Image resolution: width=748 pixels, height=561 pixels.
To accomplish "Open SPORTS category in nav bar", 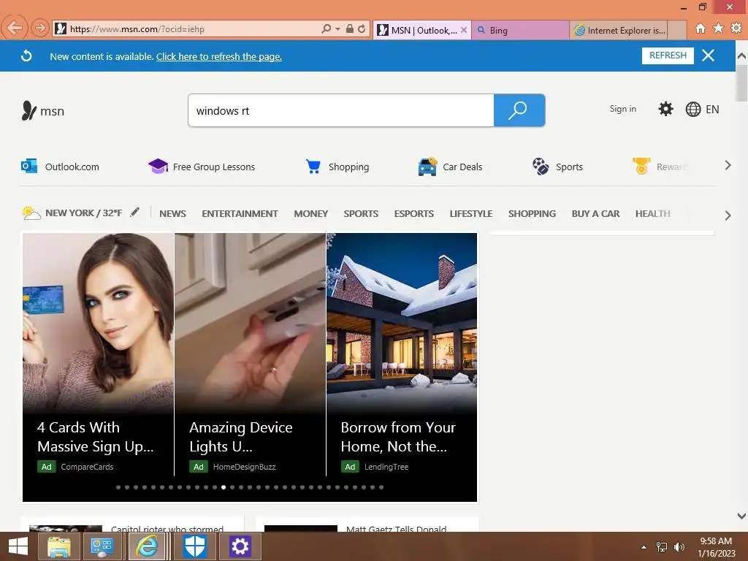I will [x=361, y=214].
